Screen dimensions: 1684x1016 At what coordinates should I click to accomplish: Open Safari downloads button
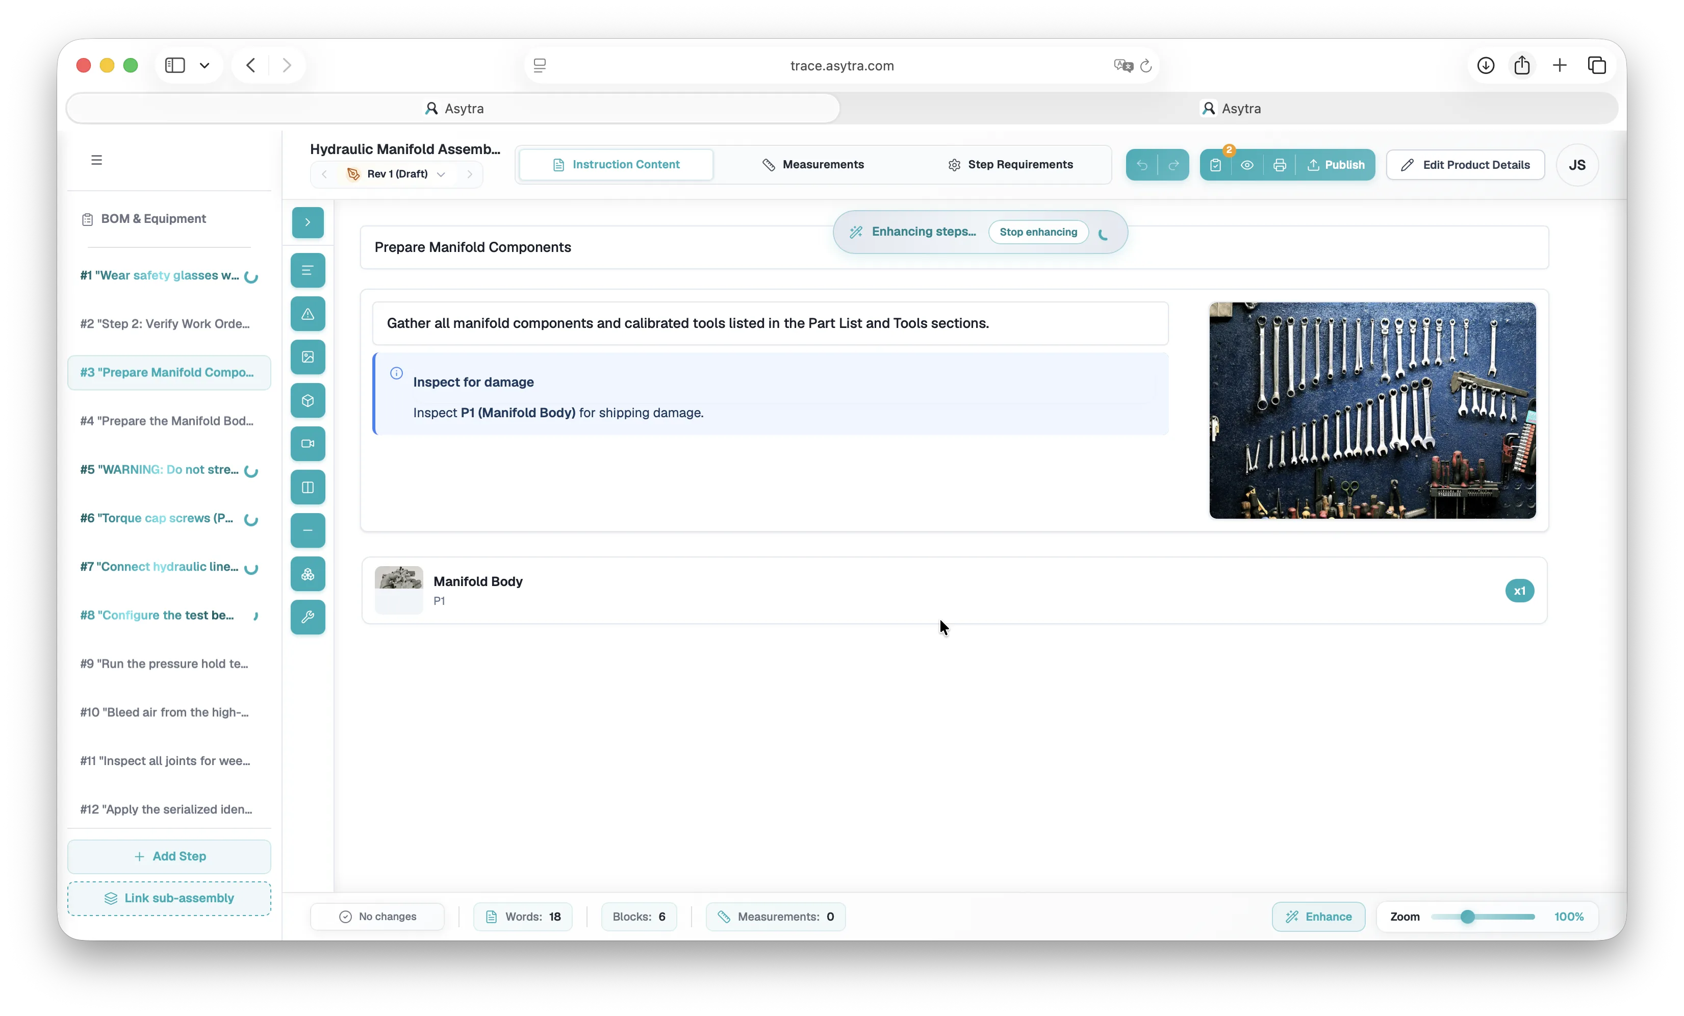[1485, 66]
